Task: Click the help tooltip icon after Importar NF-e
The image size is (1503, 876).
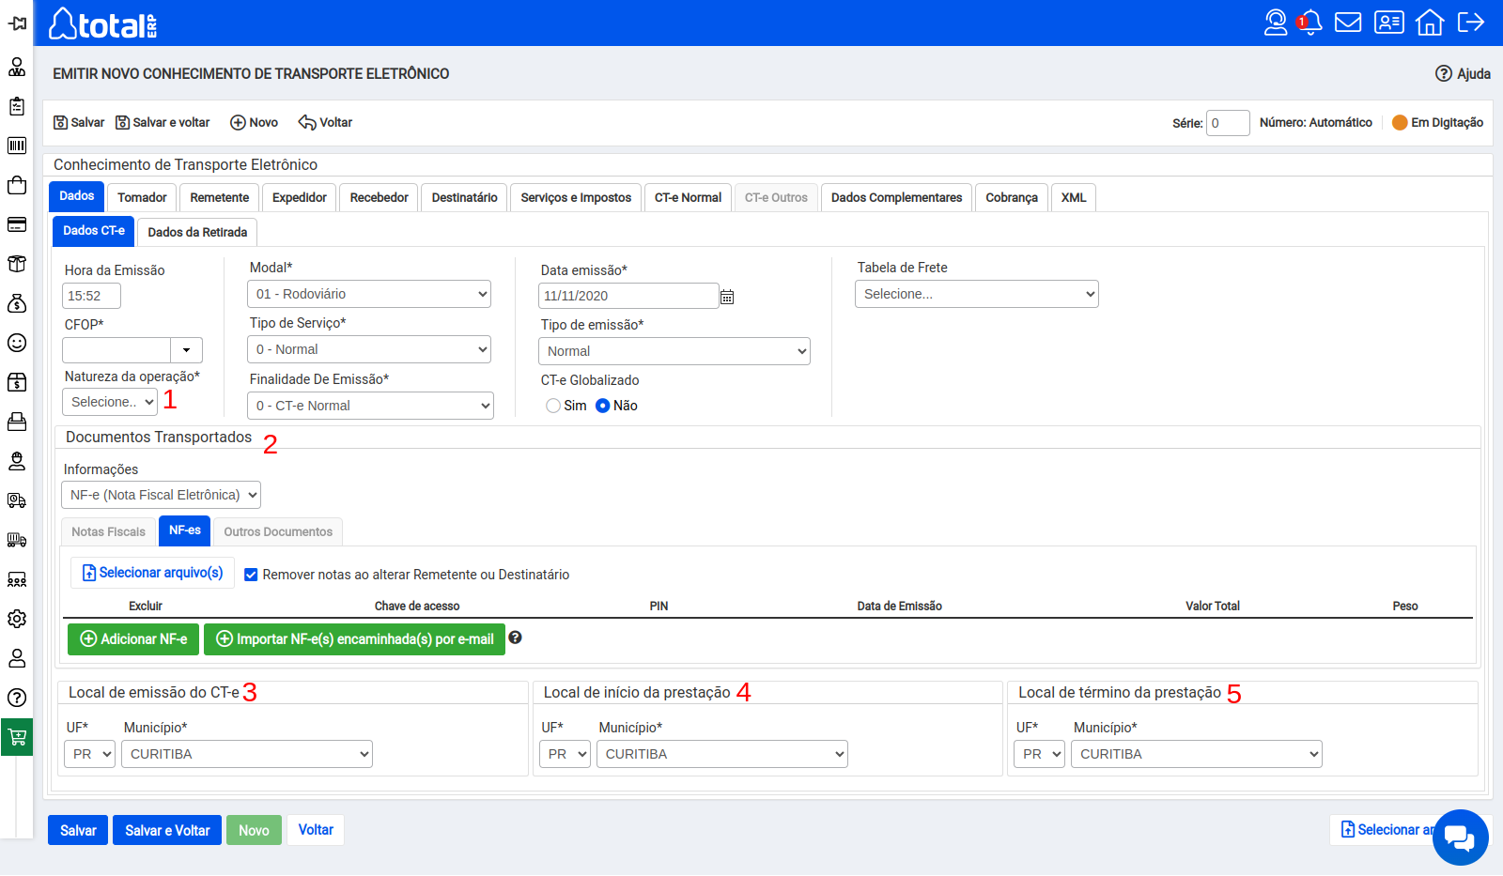Action: 515,638
